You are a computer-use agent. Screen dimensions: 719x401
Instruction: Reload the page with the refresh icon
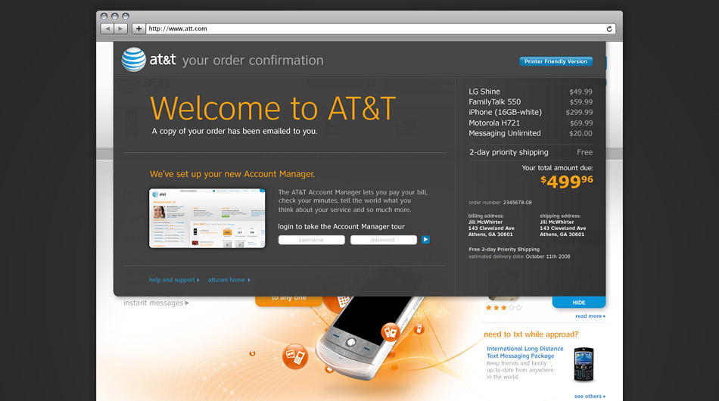pos(609,29)
